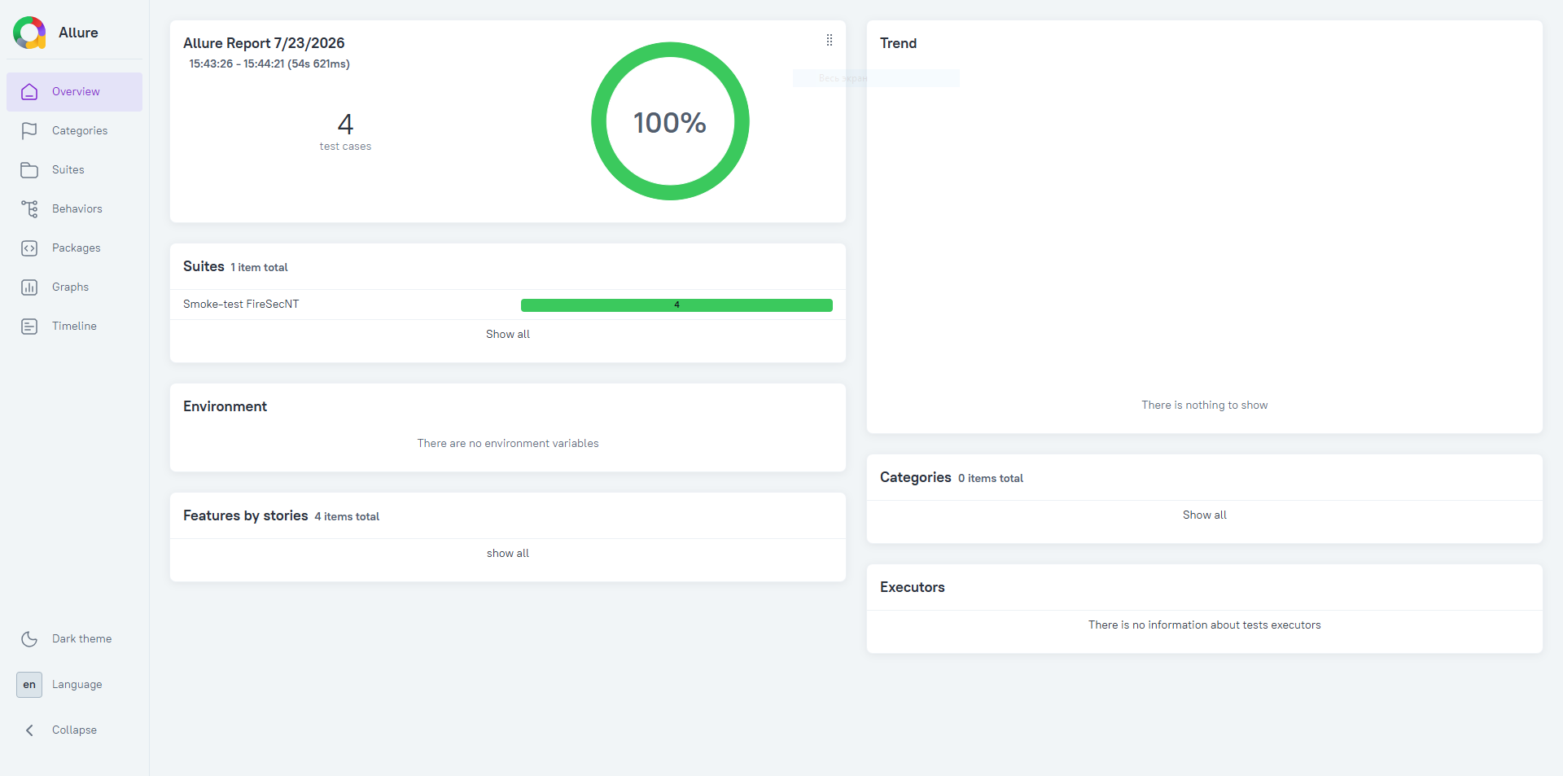The width and height of the screenshot is (1563, 776).
Task: Go to Categories menu item
Action: click(74, 131)
